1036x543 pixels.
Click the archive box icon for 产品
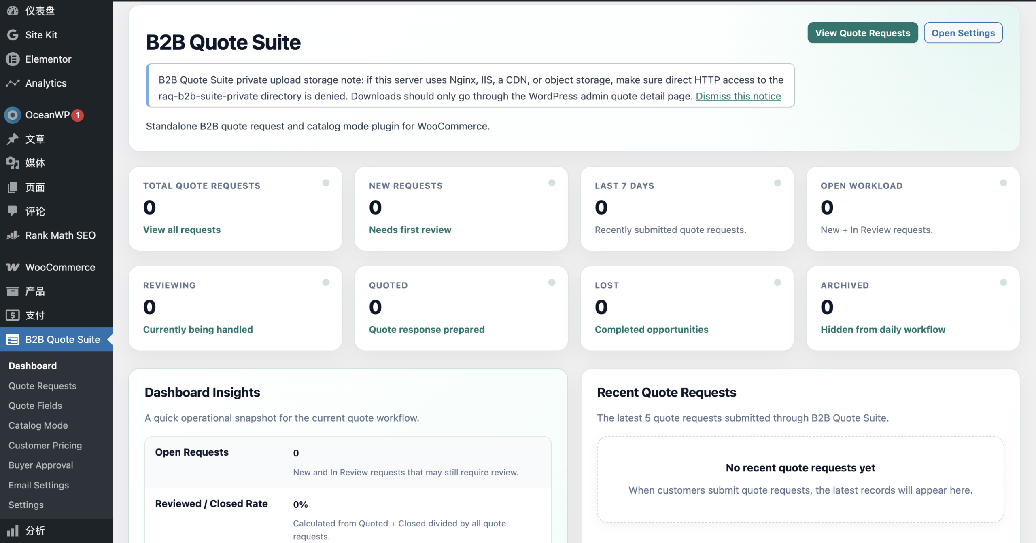coord(13,291)
